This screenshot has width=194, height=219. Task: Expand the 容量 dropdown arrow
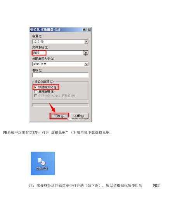coord(86,41)
